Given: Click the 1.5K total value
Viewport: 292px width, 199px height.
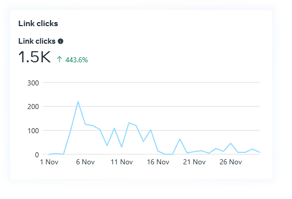Looking at the screenshot, I should [x=34, y=57].
